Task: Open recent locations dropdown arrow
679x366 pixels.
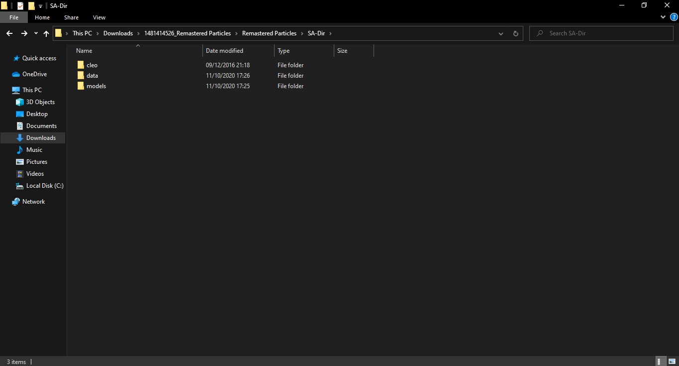Action: [x=36, y=33]
